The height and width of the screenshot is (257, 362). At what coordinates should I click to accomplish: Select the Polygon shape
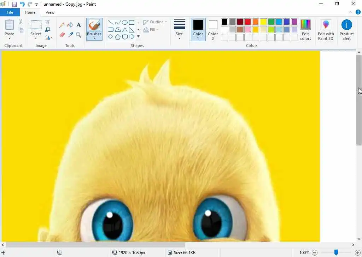click(118, 30)
